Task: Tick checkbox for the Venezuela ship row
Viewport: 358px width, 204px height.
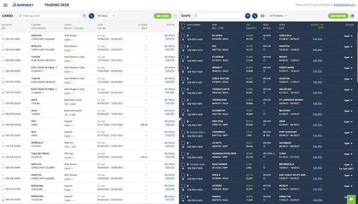Action: (x=183, y=36)
